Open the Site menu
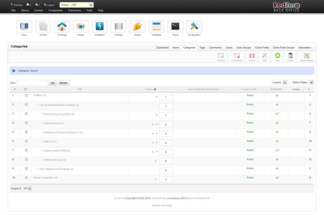Screen dimensions: 324x215 pyautogui.click(x=13, y=11)
